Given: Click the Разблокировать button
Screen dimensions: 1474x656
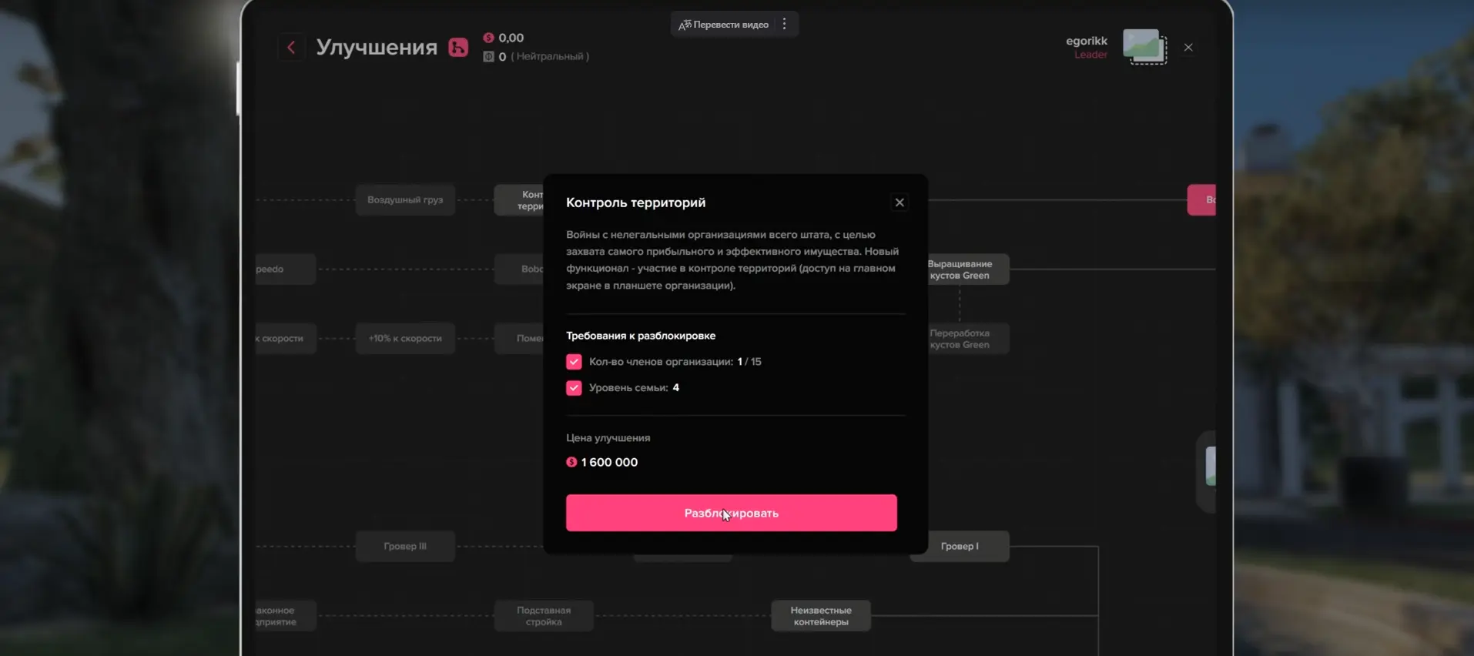Looking at the screenshot, I should click(x=732, y=513).
